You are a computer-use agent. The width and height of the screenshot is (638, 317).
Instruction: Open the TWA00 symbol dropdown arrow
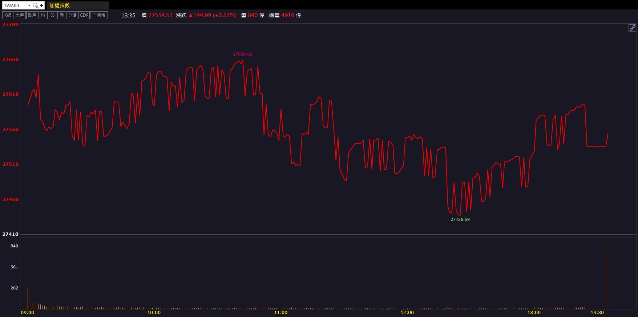point(29,5)
